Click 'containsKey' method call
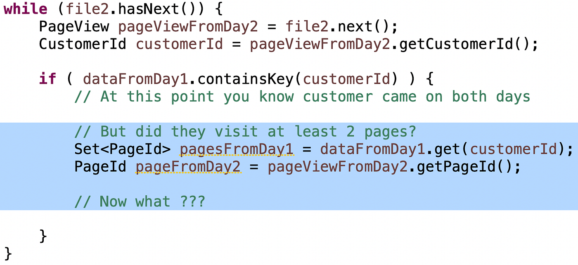 [250, 78]
